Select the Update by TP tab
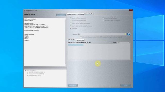165x92 pixels. [89, 14]
